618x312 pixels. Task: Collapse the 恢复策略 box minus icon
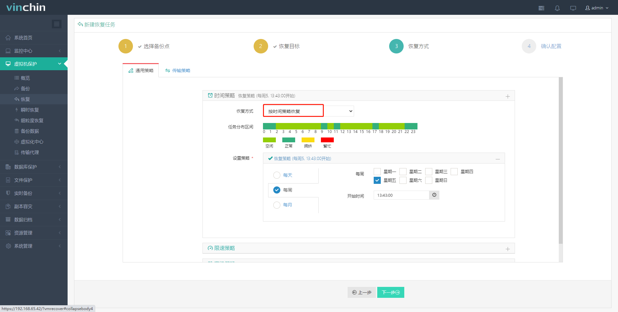point(498,159)
